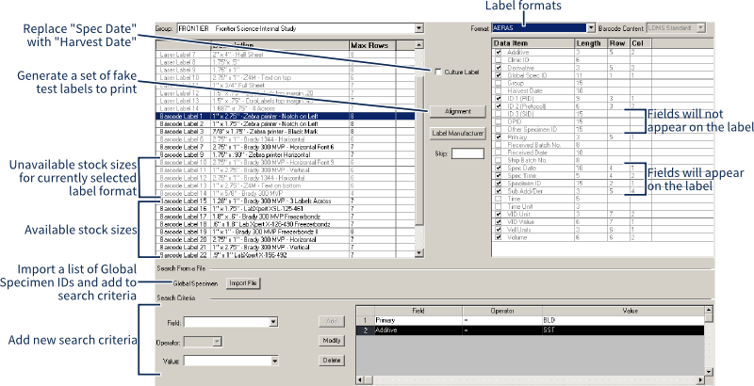Uncheck the Spec Date checkbox
This screenshot has height=386, width=754.
pos(499,168)
